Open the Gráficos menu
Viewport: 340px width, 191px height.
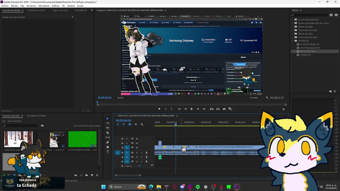click(x=56, y=6)
